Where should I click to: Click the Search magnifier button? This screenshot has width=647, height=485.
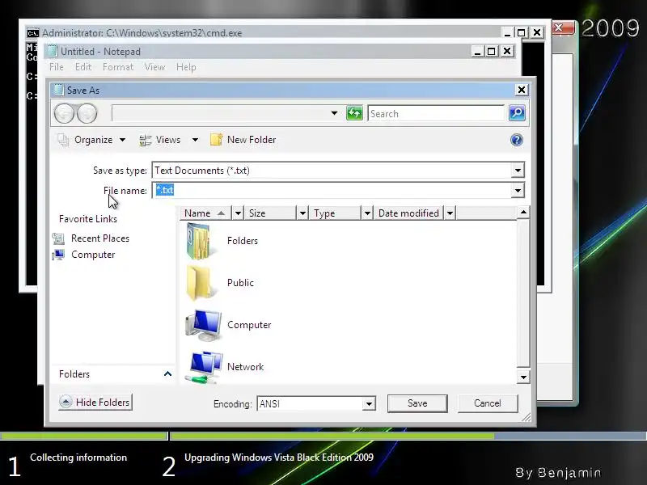pos(517,113)
